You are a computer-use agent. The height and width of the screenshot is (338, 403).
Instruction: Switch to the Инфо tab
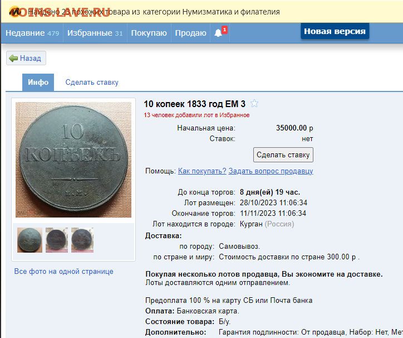(38, 82)
